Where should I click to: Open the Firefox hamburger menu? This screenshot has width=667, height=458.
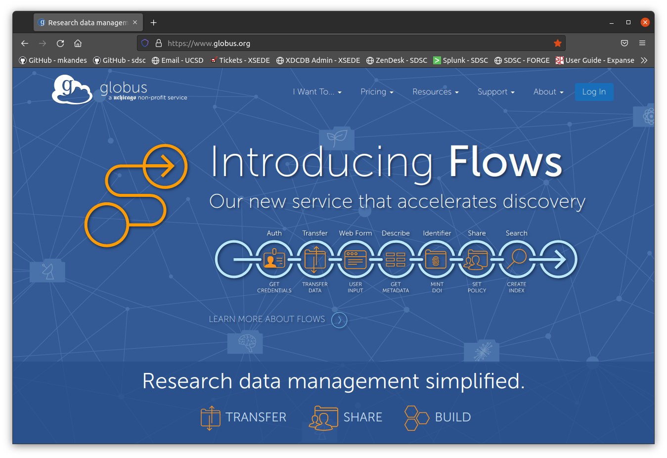pyautogui.click(x=642, y=43)
